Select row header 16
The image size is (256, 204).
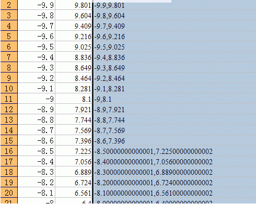9,151
